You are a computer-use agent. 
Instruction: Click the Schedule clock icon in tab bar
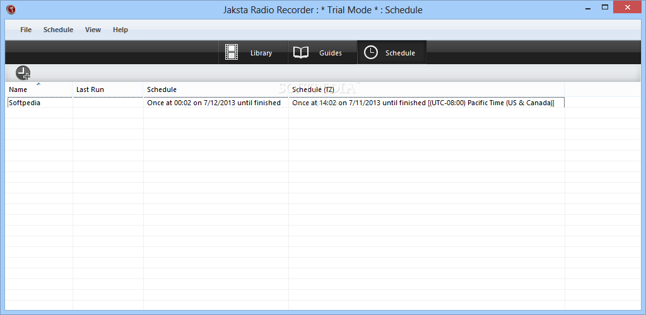tap(371, 53)
